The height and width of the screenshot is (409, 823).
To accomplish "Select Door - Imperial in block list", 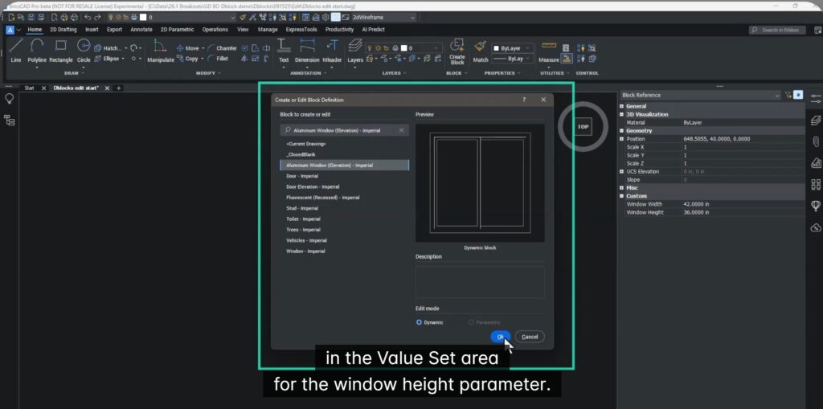I will (x=302, y=176).
